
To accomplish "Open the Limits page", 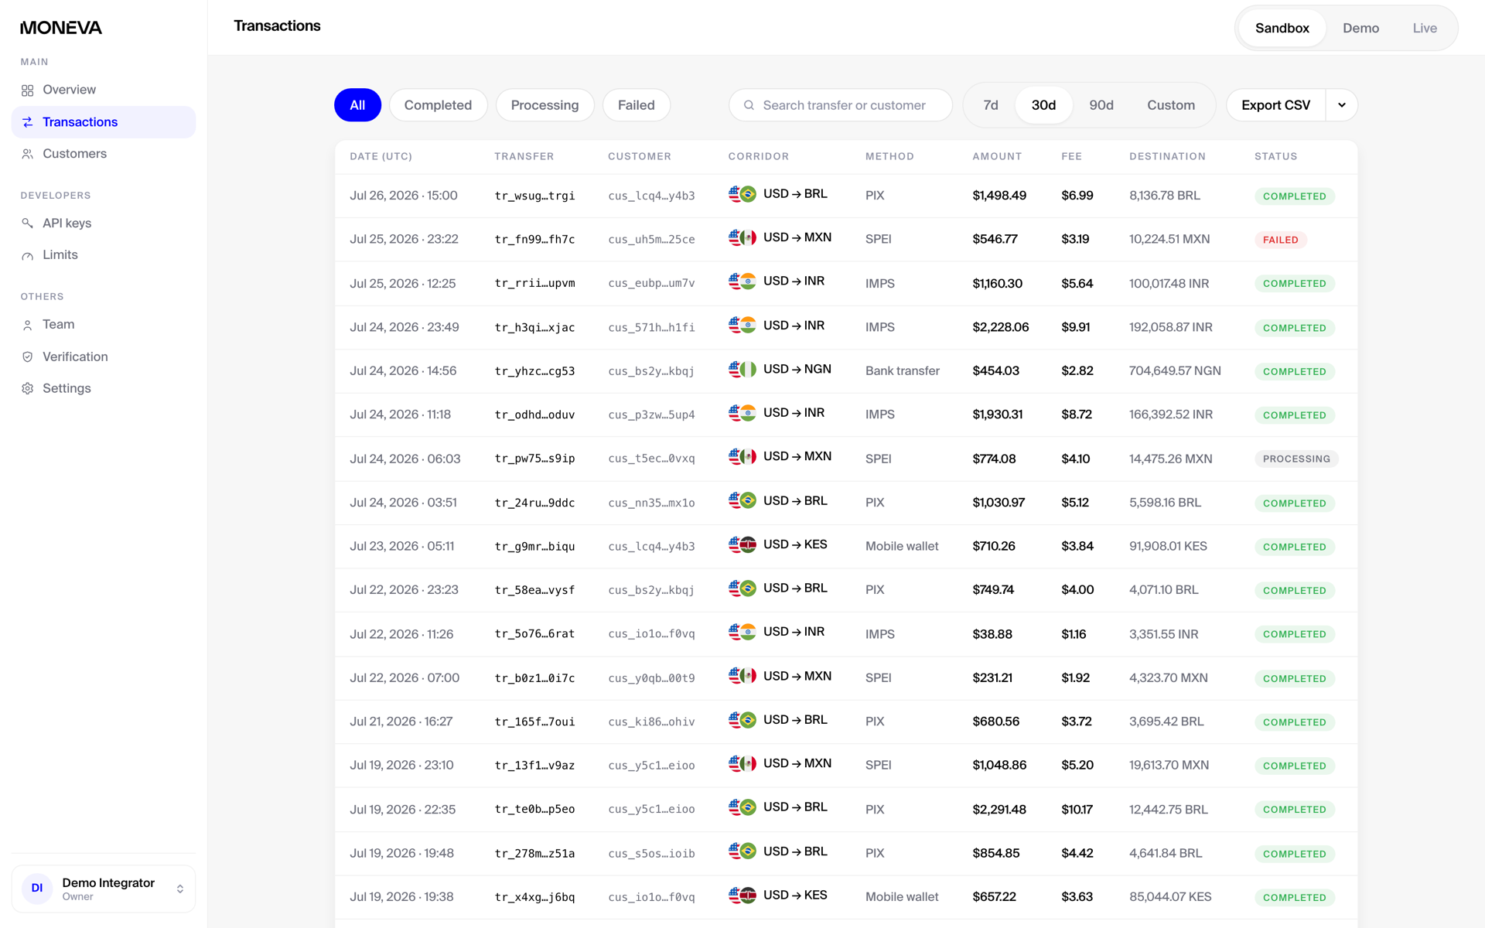I will (x=104, y=255).
